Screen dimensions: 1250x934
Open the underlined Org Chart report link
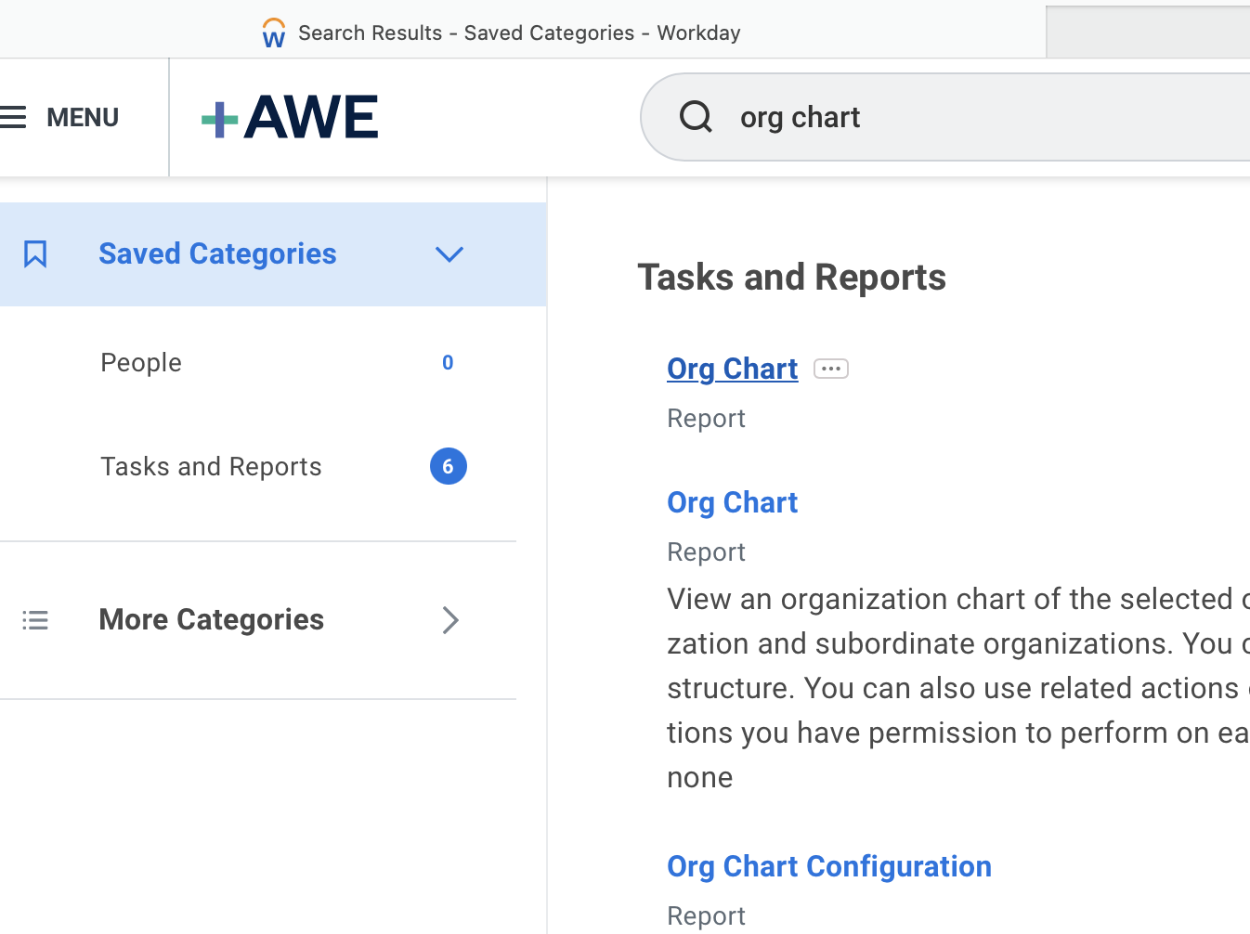click(x=732, y=368)
